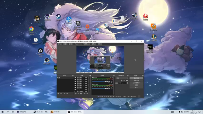Undock the 控件 panel with its float icon

143,75
